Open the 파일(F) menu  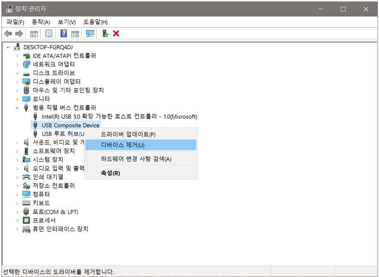tap(15, 22)
